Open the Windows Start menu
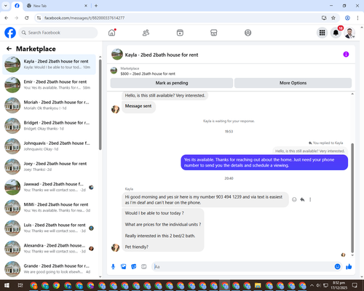 7,285
